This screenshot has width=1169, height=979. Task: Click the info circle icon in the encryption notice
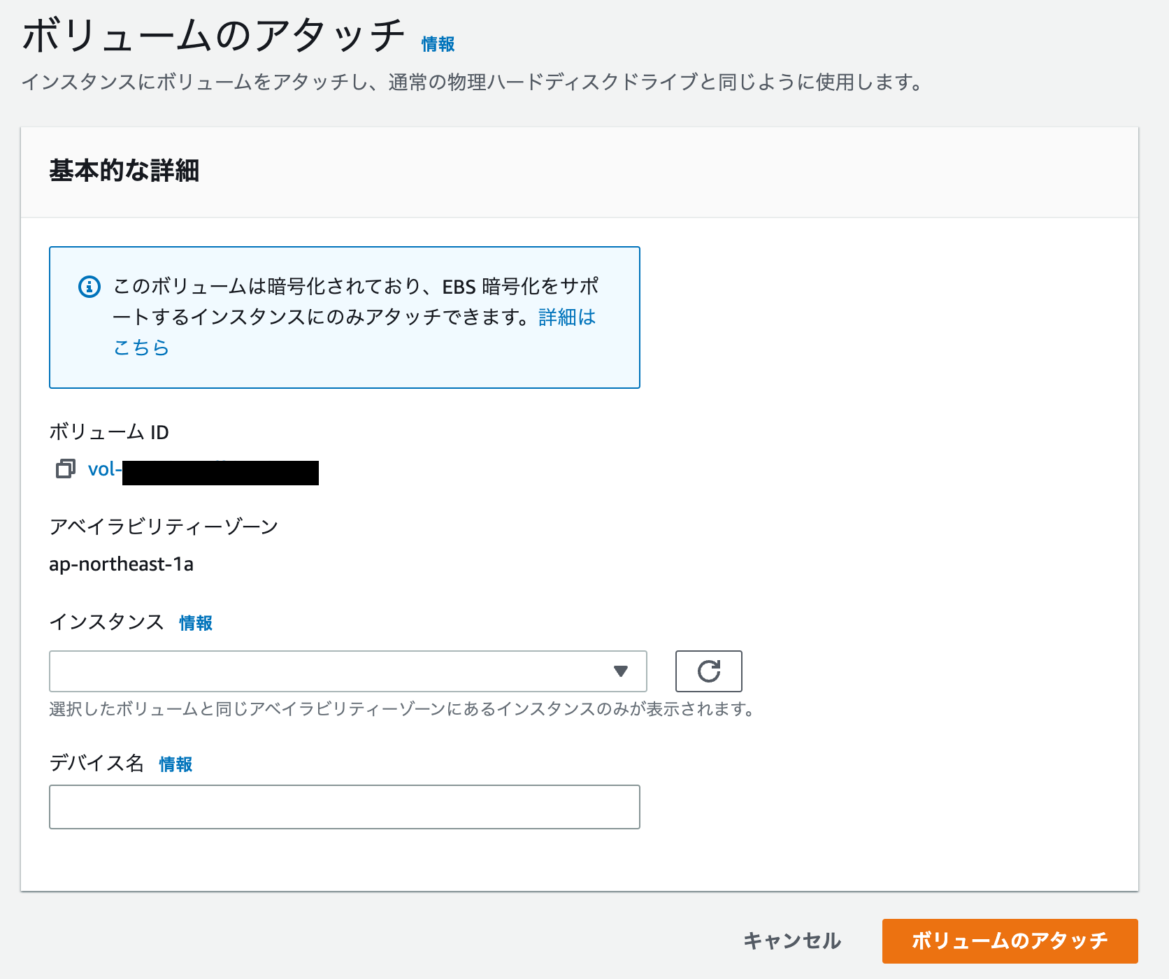click(x=87, y=285)
